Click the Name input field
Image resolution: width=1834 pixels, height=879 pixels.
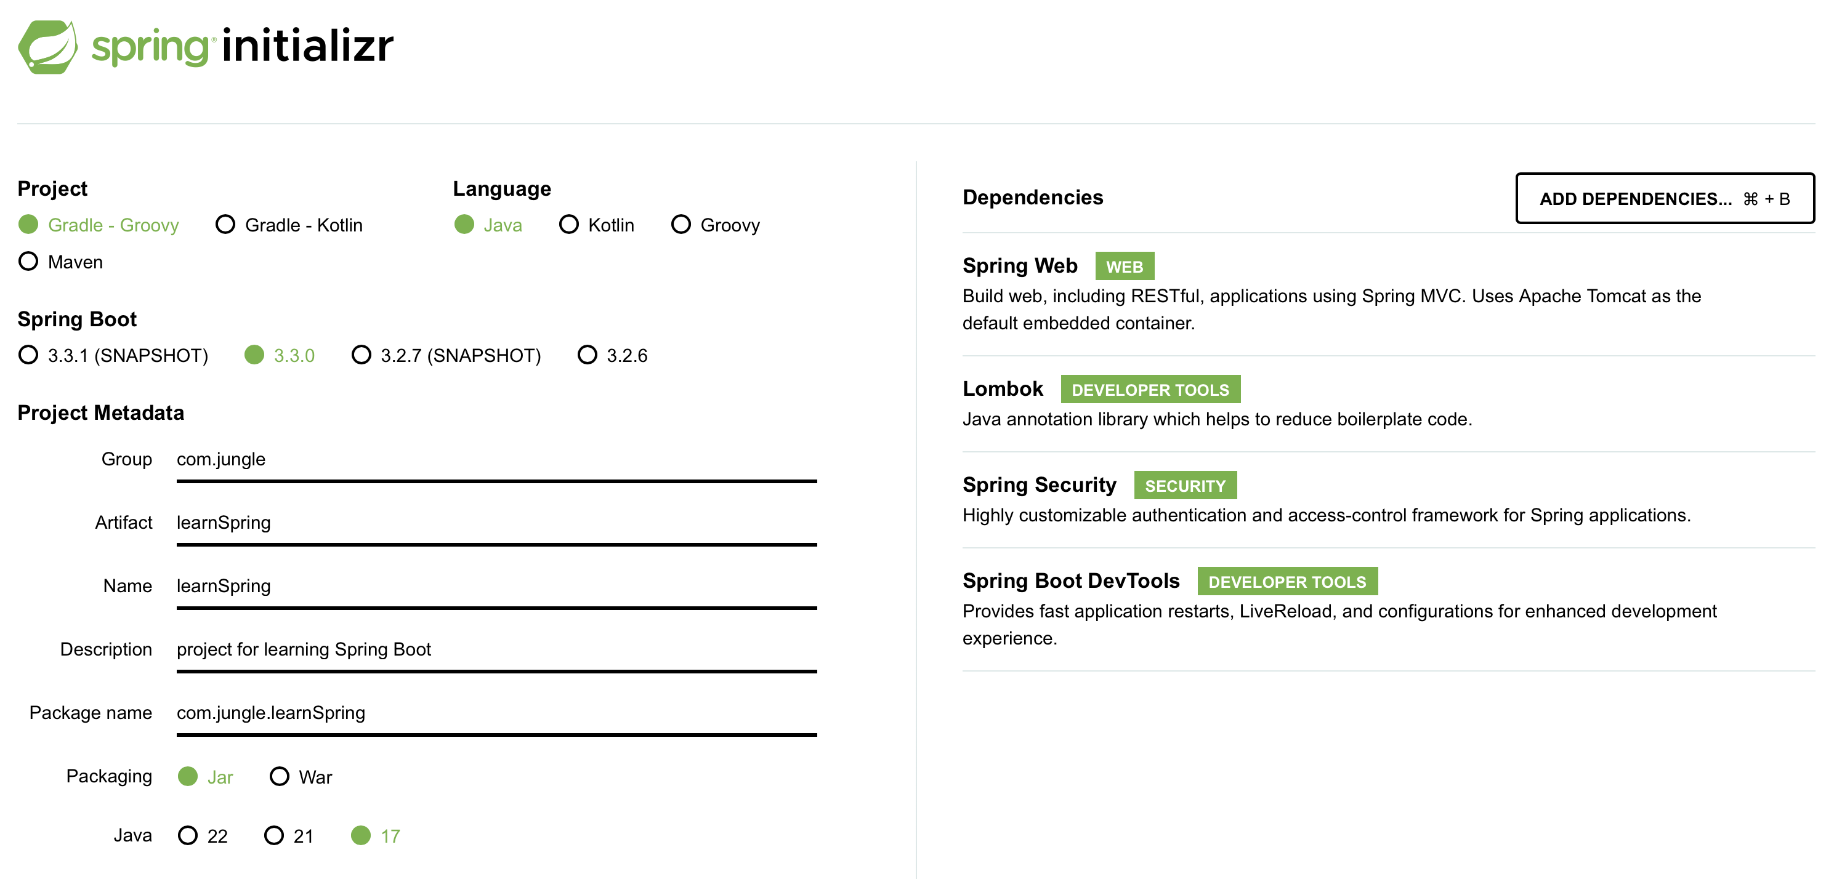(x=496, y=587)
